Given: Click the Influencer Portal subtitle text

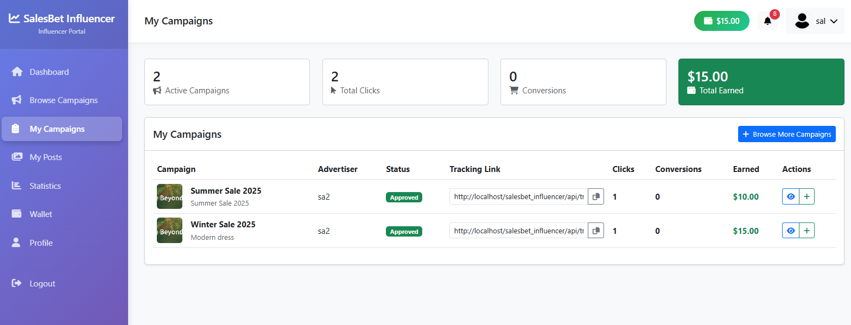Looking at the screenshot, I should (x=62, y=31).
